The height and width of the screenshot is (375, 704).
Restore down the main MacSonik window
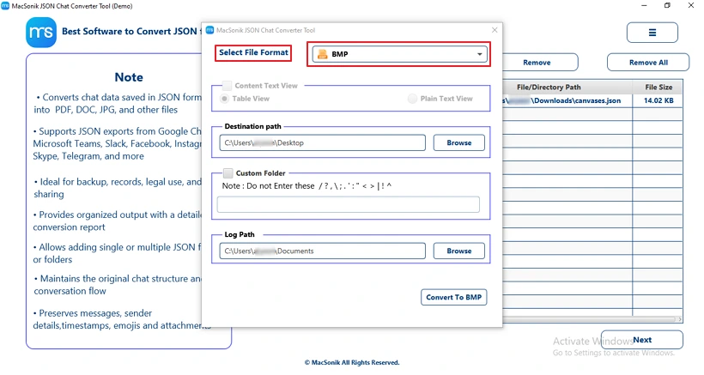[667, 5]
